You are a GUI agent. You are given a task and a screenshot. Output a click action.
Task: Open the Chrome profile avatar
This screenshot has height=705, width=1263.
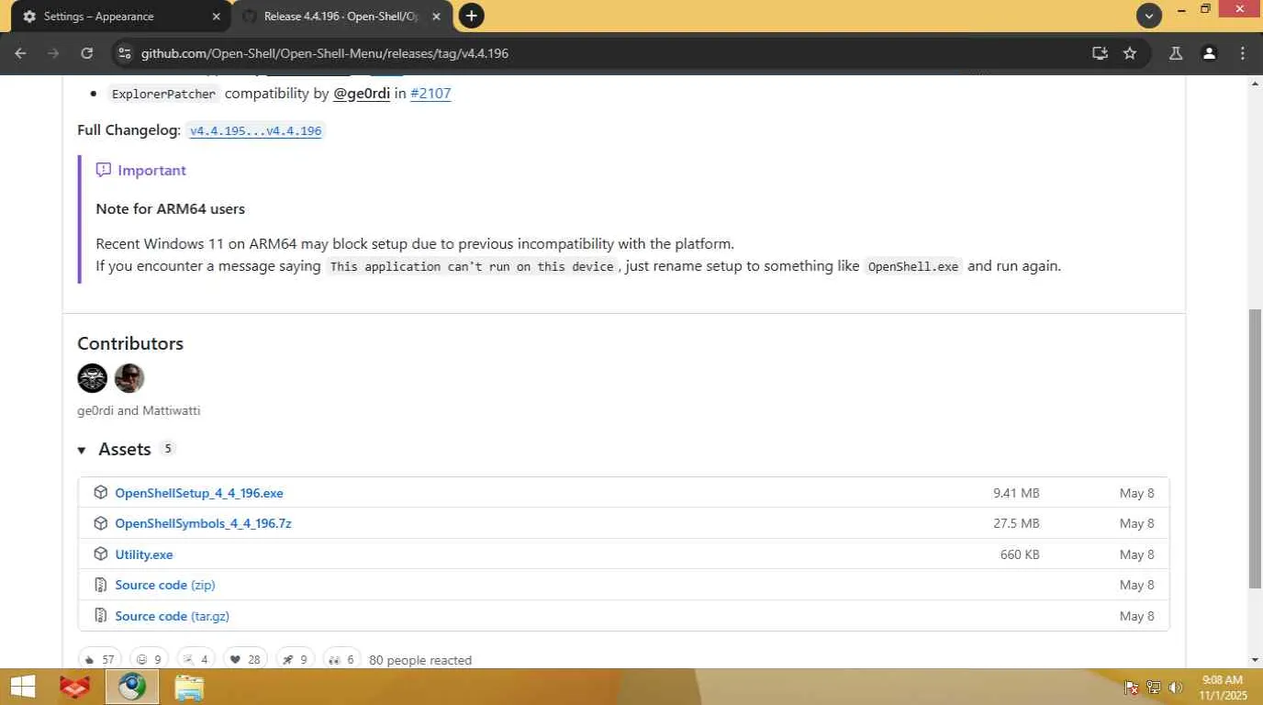(1210, 53)
